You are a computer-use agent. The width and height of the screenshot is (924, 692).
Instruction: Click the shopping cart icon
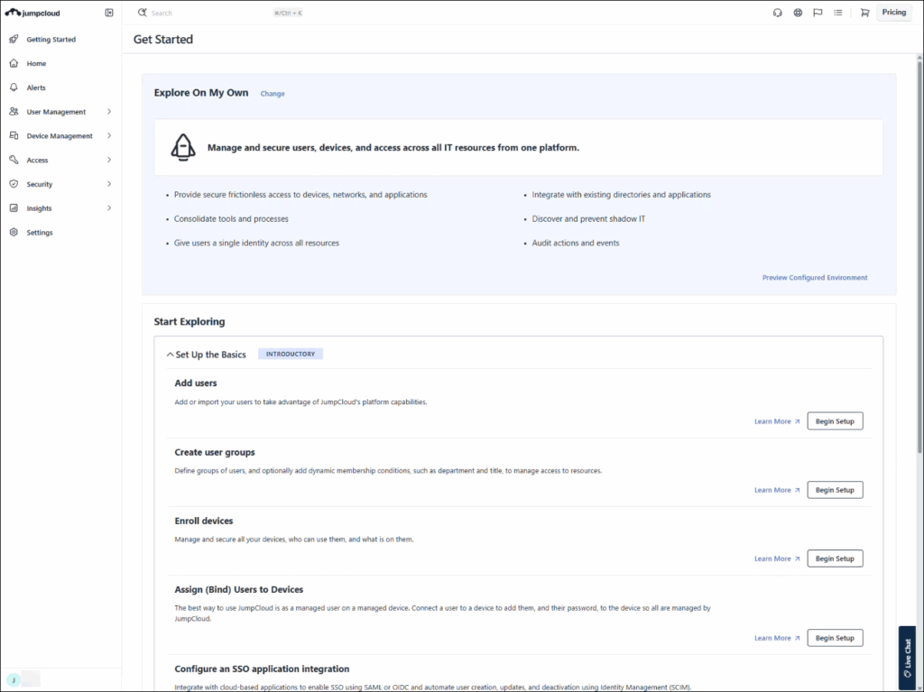864,13
